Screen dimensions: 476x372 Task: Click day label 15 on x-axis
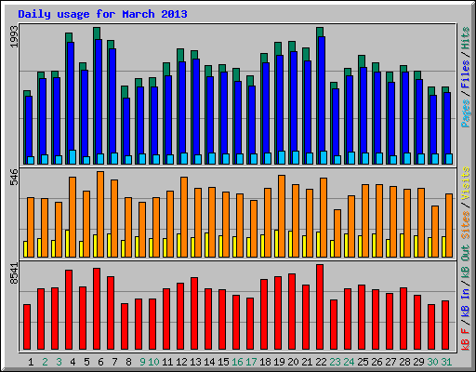[223, 362]
